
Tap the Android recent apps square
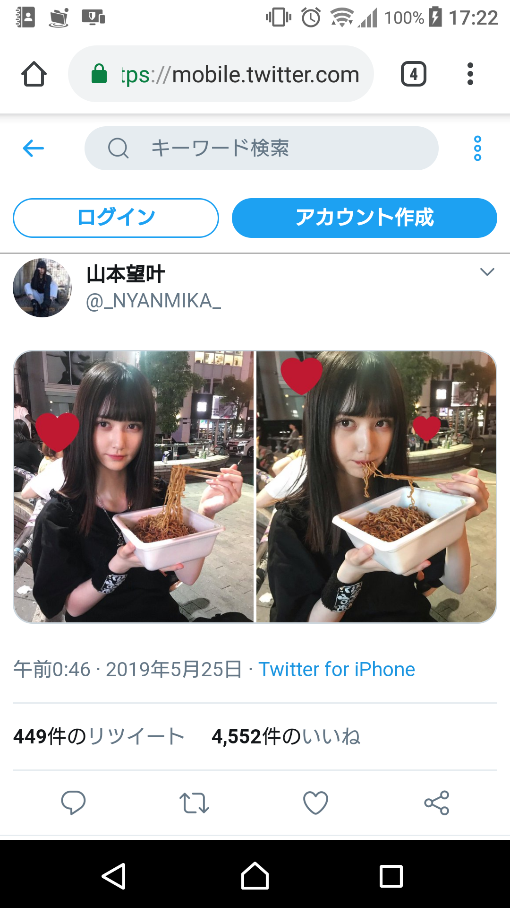pos(391,876)
